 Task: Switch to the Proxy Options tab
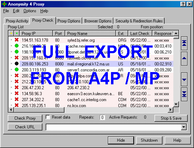click(69, 21)
